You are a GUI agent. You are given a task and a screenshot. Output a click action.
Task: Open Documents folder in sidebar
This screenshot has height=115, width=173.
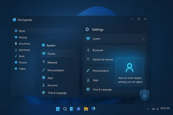23,44
